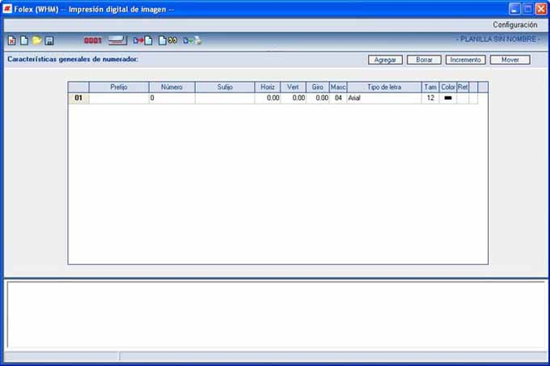Select the Número cell containing 0
This screenshot has height=366, width=550.
(x=172, y=98)
